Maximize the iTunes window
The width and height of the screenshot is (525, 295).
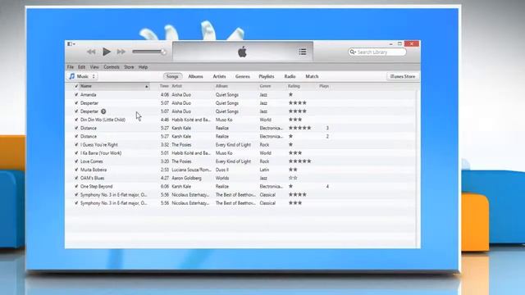click(x=399, y=43)
